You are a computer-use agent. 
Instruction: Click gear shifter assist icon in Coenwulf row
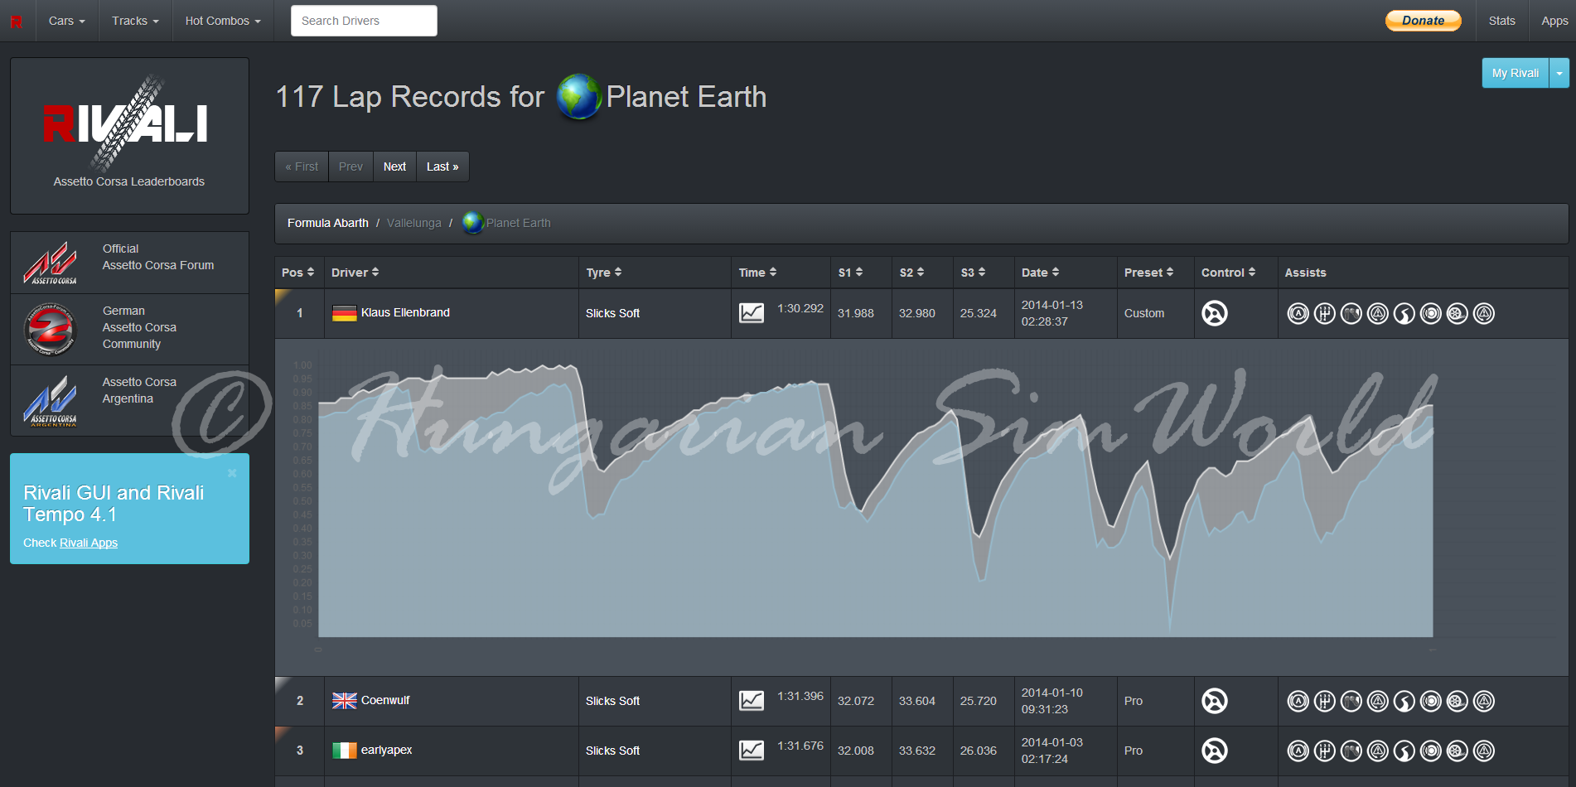(x=1325, y=701)
